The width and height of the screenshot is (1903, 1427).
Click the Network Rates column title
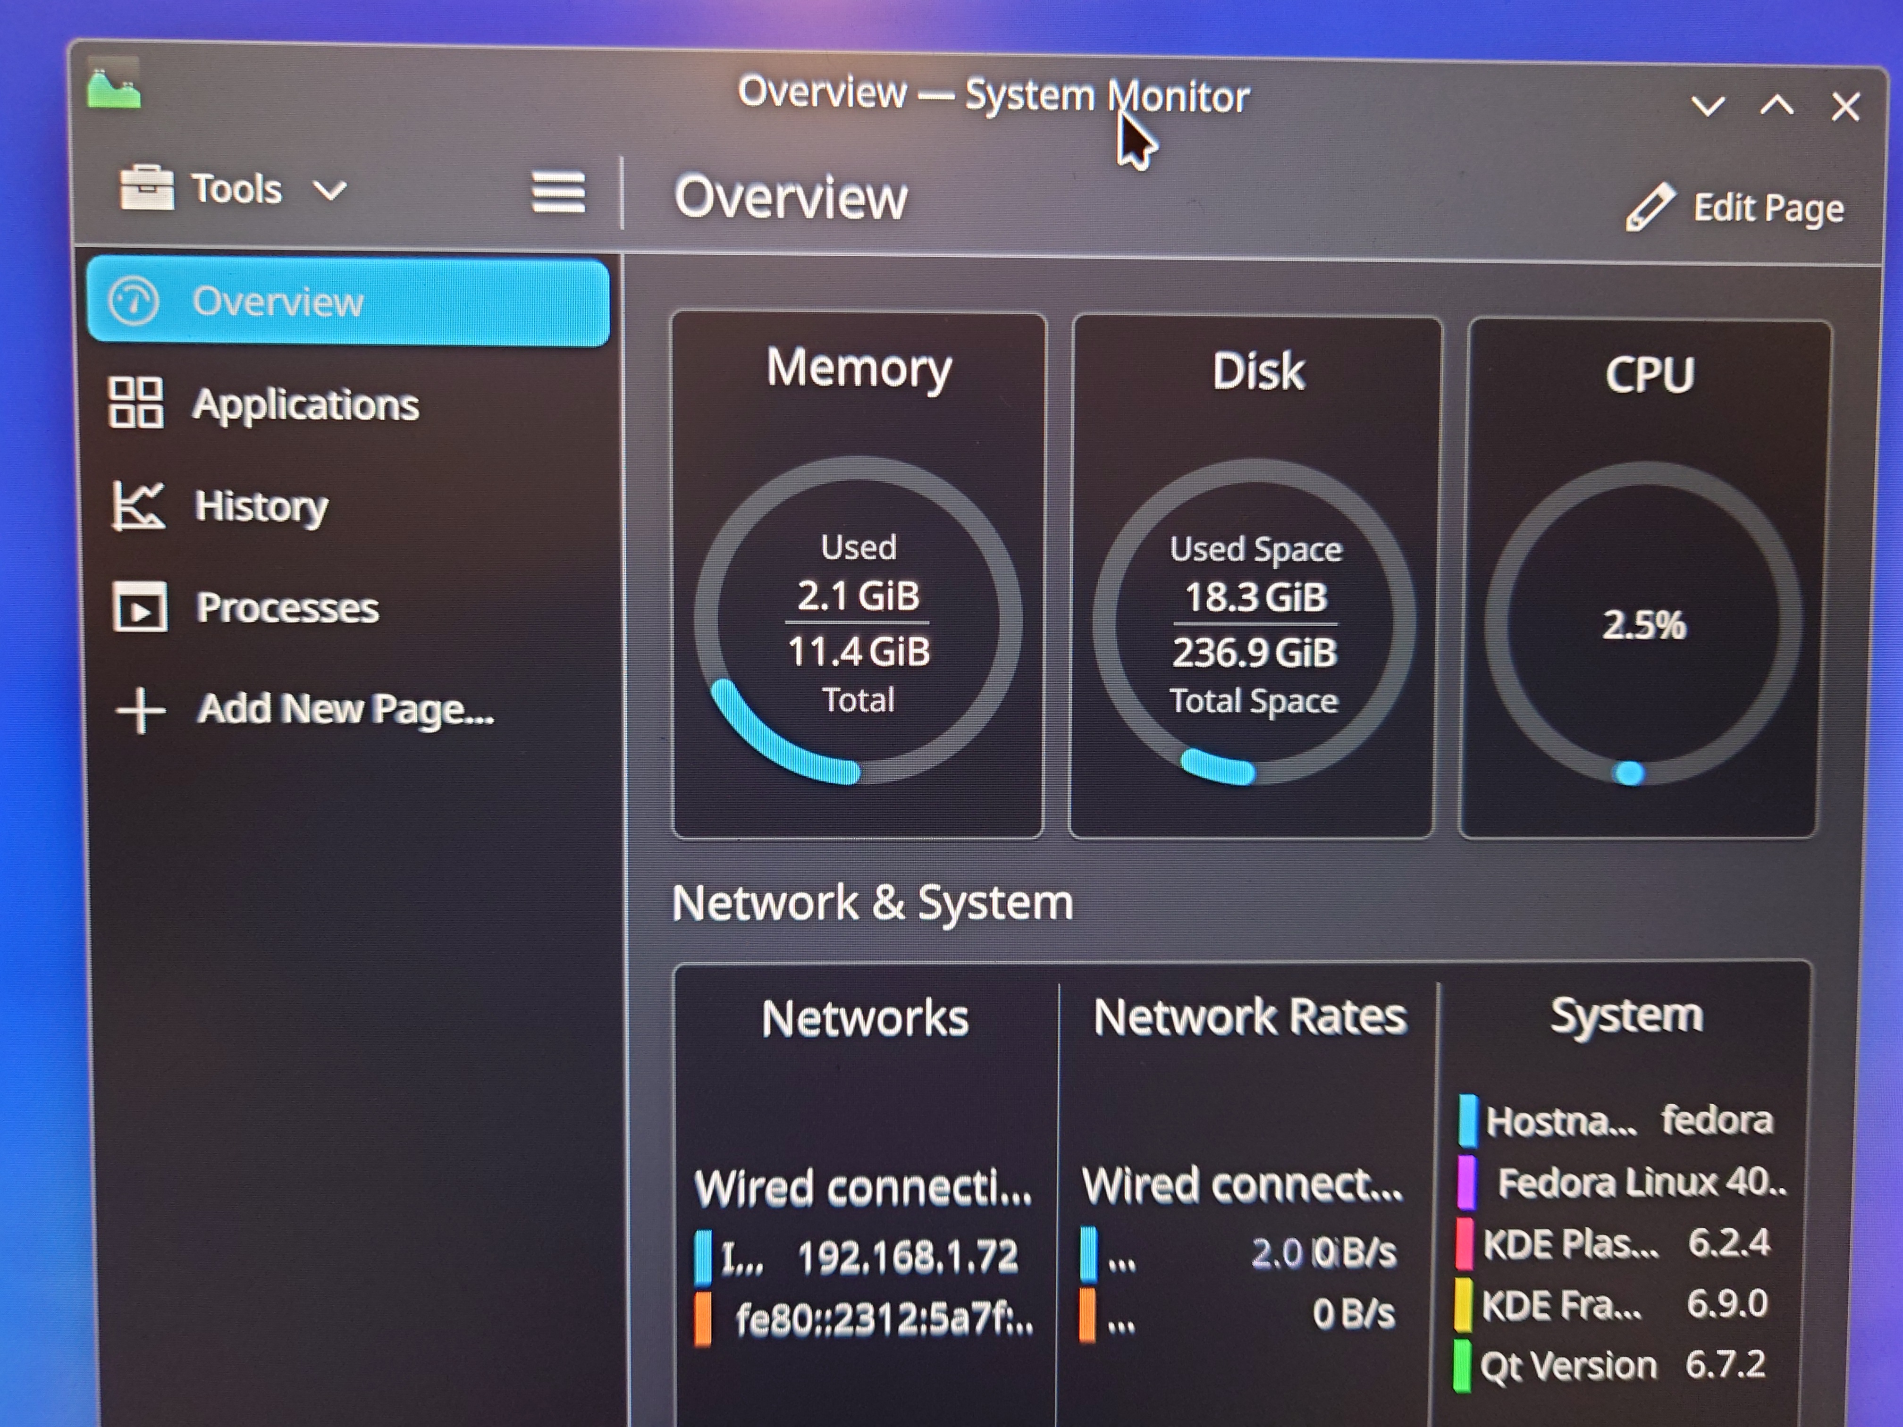point(1249,1017)
